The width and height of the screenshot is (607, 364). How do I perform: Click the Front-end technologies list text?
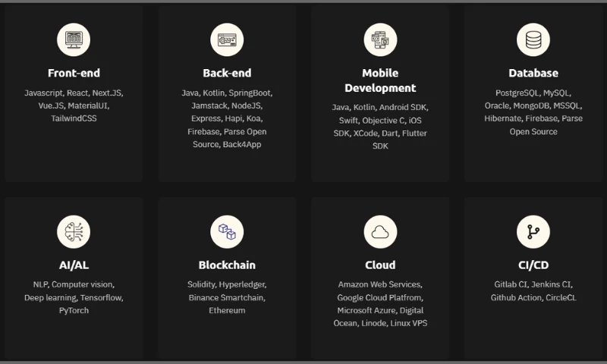tap(74, 105)
